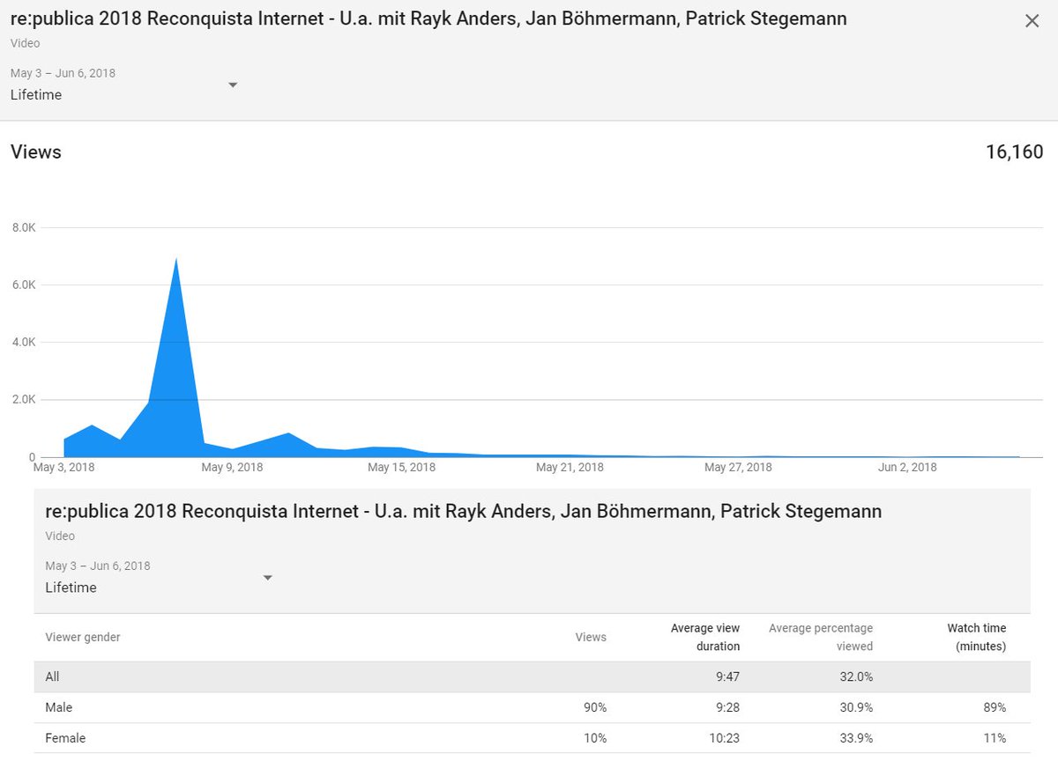This screenshot has width=1058, height=769.
Task: Click the top re:publica 2018 video title
Action: tap(428, 18)
